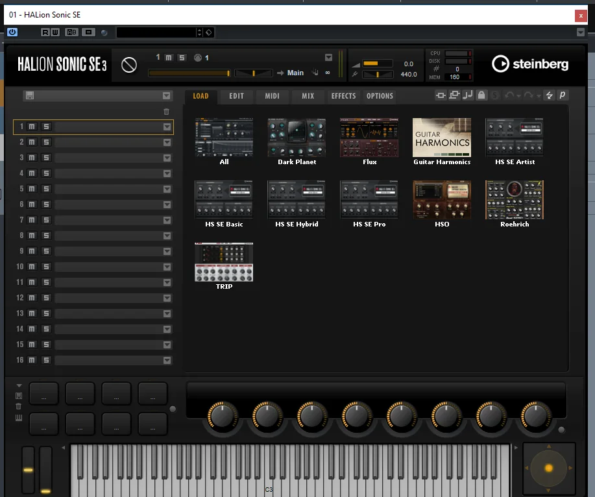This screenshot has height=497, width=595.
Task: Click the Steinberg logo
Action: (530, 64)
